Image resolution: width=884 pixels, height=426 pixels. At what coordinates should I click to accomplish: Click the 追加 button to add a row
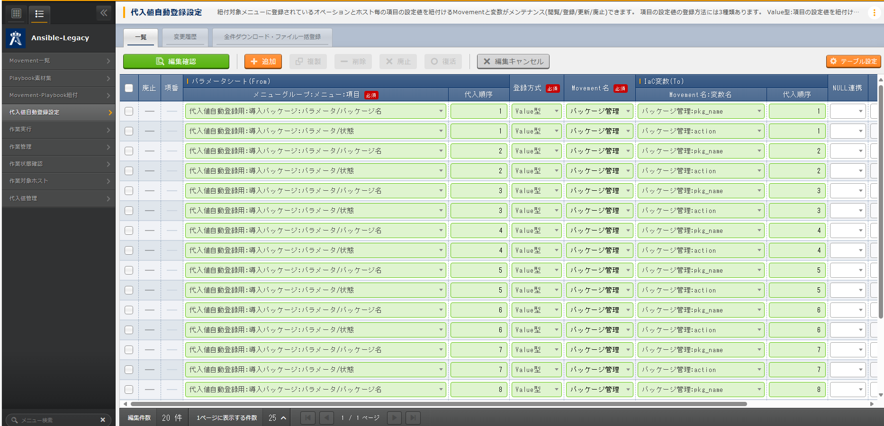(x=263, y=61)
